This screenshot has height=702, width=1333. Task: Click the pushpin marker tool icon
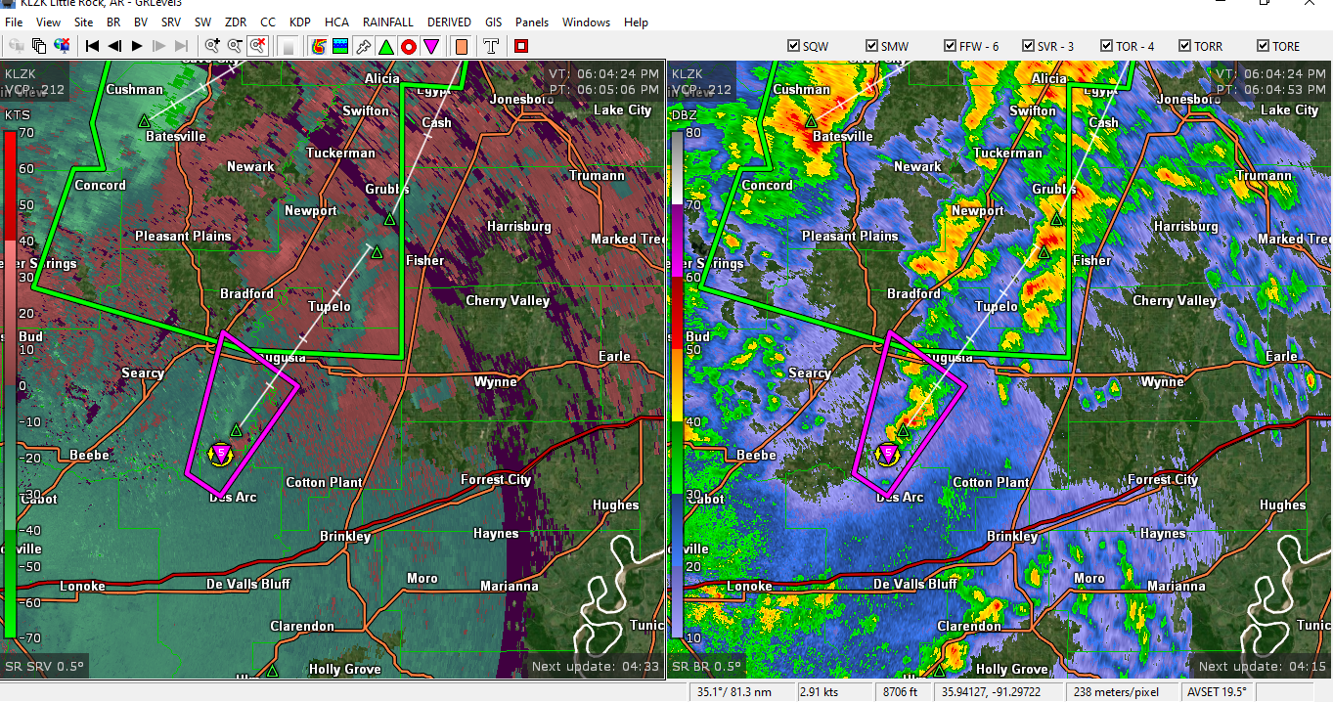pyautogui.click(x=363, y=46)
